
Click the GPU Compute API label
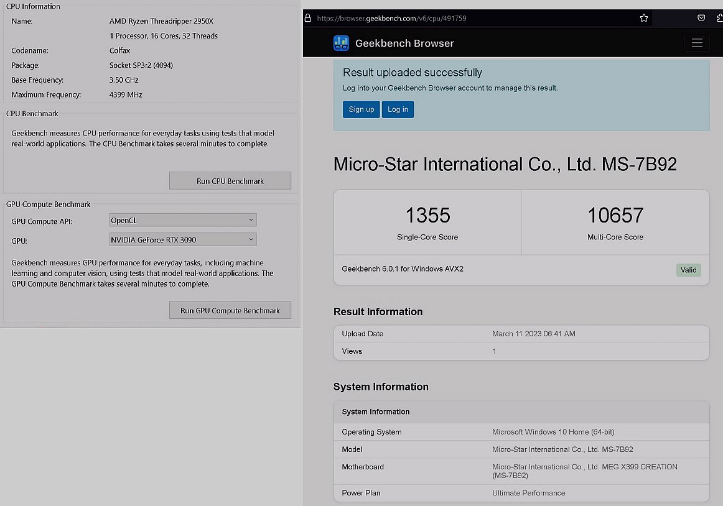pyautogui.click(x=42, y=221)
